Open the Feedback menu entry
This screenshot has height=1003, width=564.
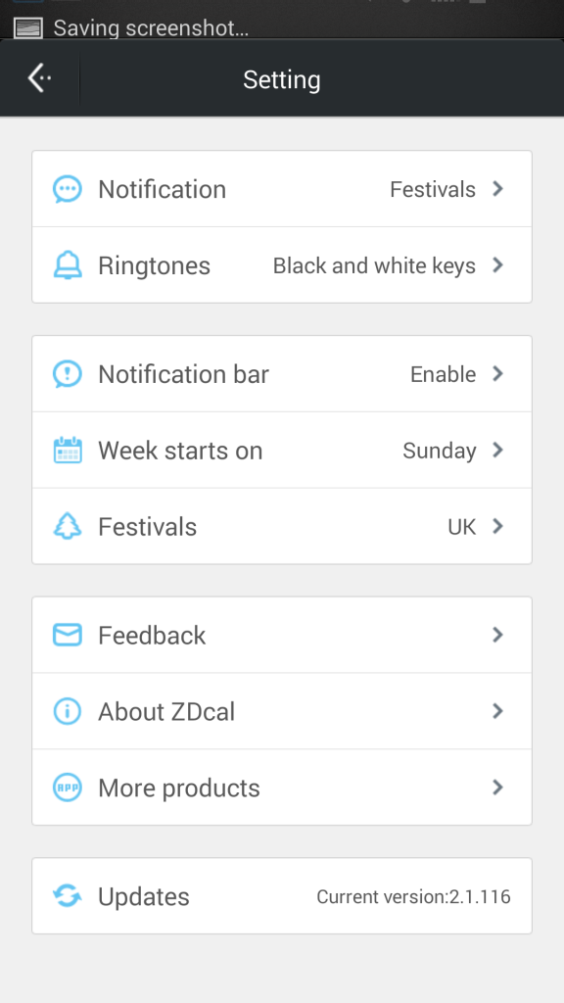click(x=282, y=635)
